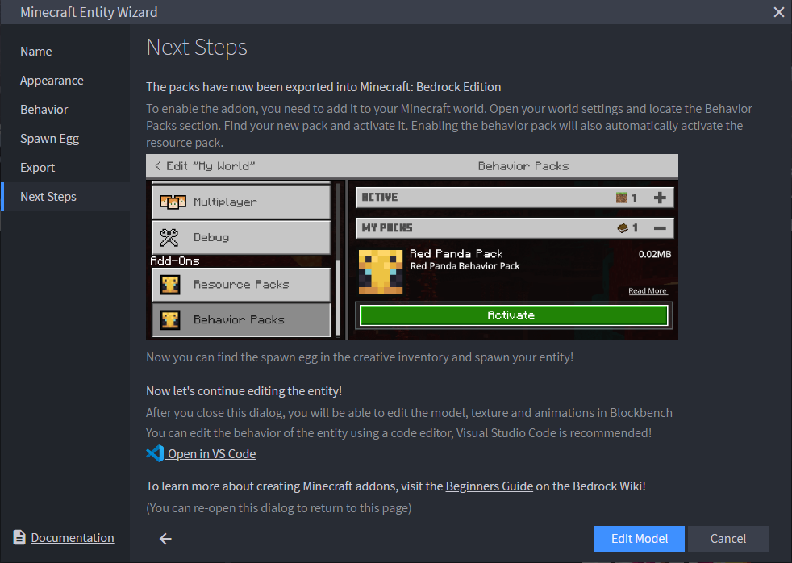Click the "Red Panda Pack" title text
792x563 pixels.
click(x=456, y=253)
